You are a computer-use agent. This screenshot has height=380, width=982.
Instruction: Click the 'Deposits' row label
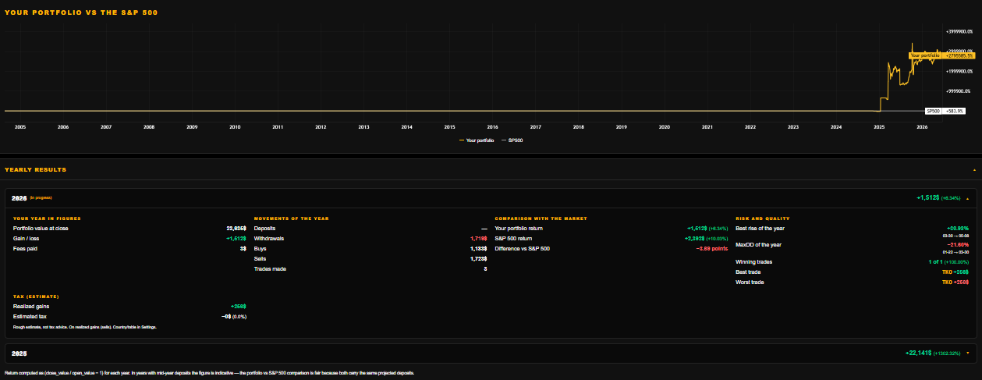coord(265,229)
